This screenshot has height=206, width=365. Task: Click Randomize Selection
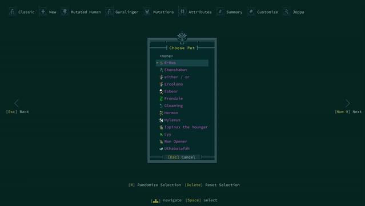coord(155,185)
